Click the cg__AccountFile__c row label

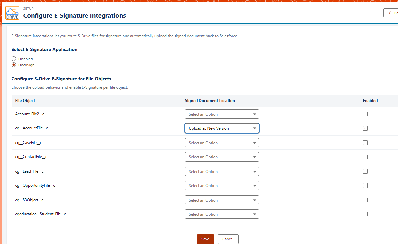[x=32, y=128]
